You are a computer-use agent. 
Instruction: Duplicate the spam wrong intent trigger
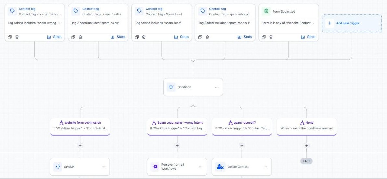pos(10,37)
